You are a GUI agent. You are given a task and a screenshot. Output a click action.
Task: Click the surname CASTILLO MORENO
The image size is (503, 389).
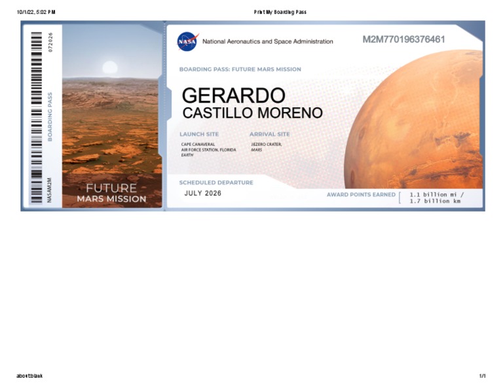(x=252, y=113)
